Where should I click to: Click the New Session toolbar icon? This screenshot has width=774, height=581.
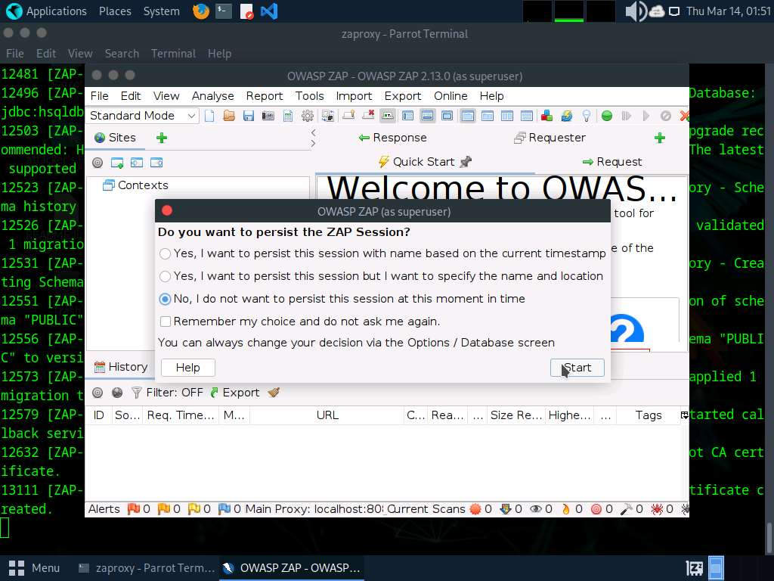point(209,116)
